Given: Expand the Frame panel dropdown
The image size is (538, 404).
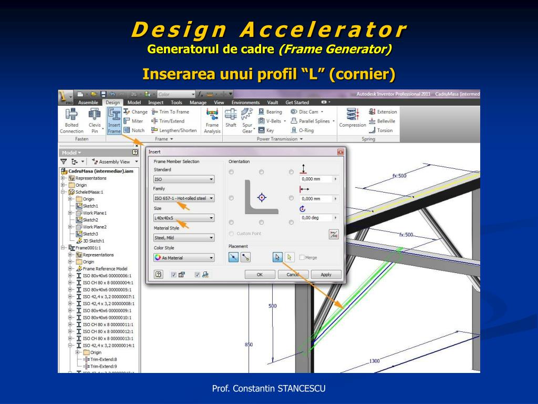Looking at the screenshot, I should click(164, 139).
